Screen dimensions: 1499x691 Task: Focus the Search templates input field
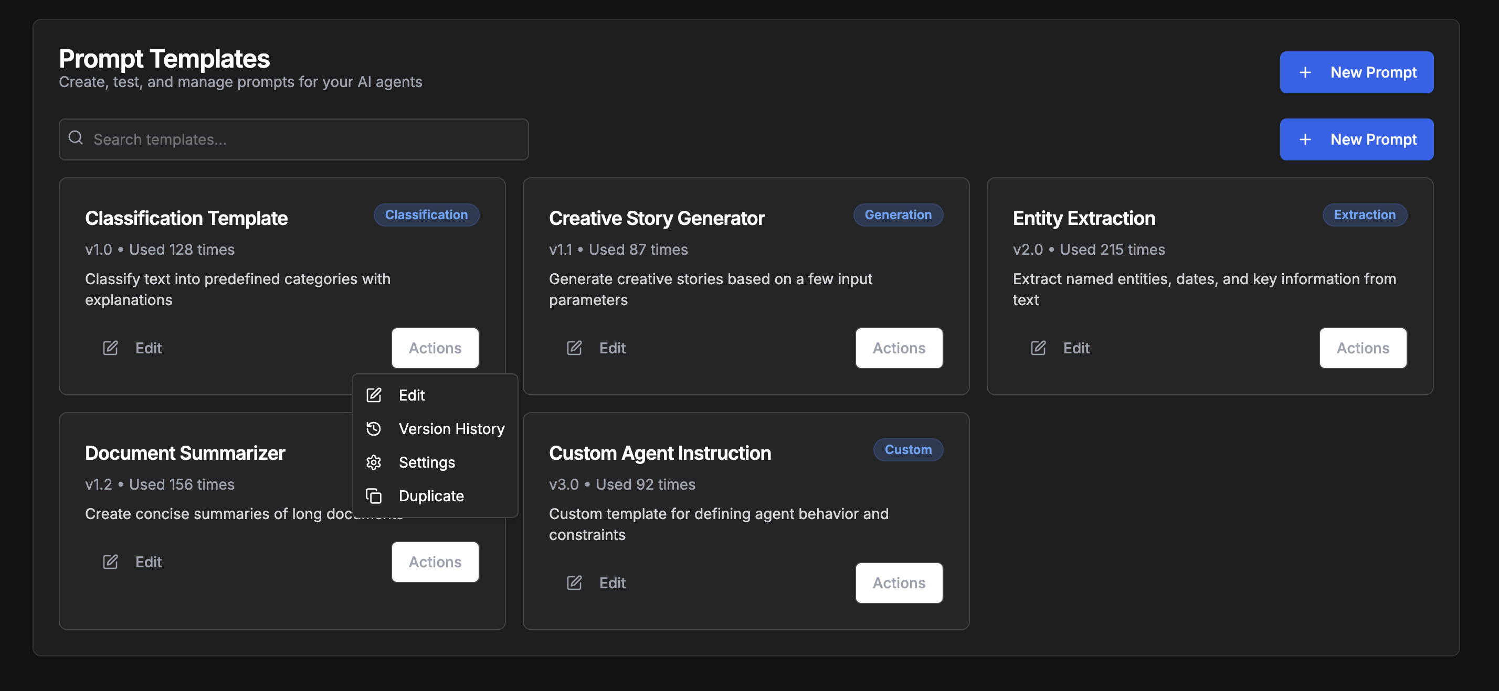point(303,139)
